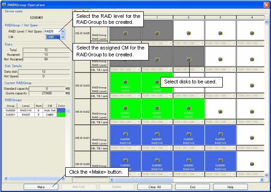This screenshot has height=192, width=271.
Task: Click disk grid horizontal scrollbar right arrow
Action: point(262,180)
